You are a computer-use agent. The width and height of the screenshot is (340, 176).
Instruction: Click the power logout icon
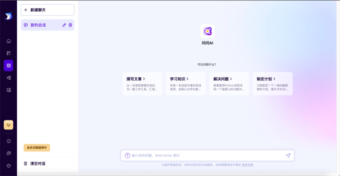(9, 166)
